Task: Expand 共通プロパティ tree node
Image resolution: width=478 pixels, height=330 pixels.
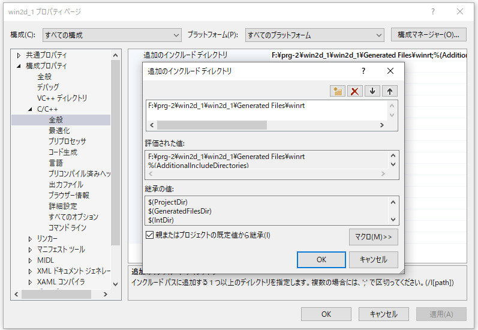Action: click(19, 55)
